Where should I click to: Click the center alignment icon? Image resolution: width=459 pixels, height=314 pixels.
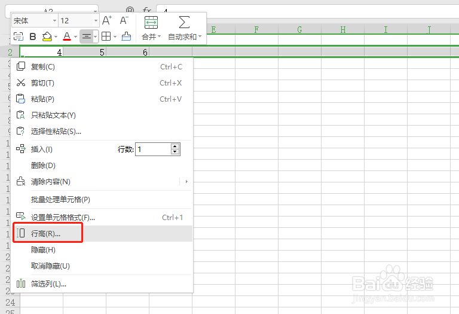pos(86,36)
